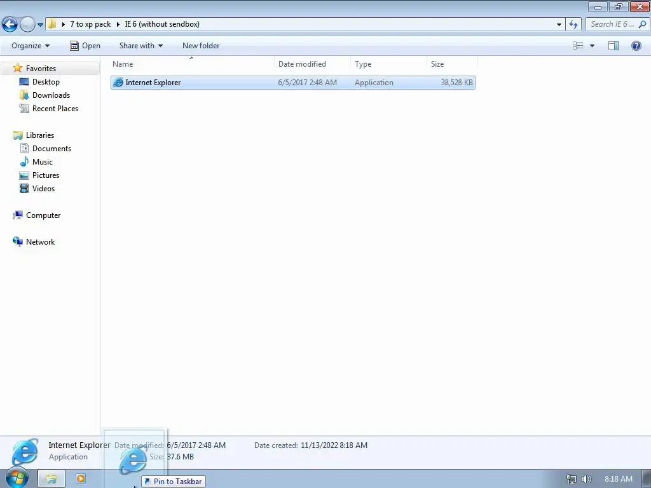Click large Internet Explorer icon in details pane
651x488 pixels.
tap(25, 451)
